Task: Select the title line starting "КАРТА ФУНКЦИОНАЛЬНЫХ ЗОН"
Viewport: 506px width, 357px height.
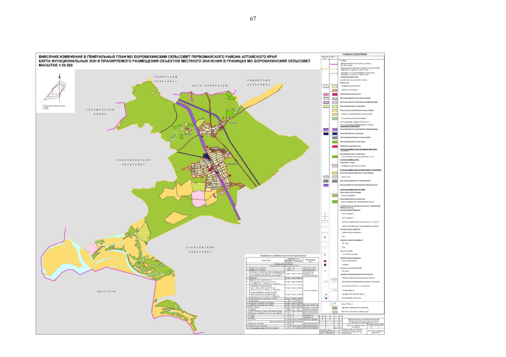Action: 174,61
